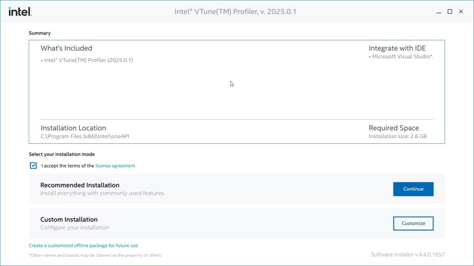This screenshot has width=474, height=266.
Task: Click the 'Recommended Installation' heading
Action: click(x=80, y=185)
